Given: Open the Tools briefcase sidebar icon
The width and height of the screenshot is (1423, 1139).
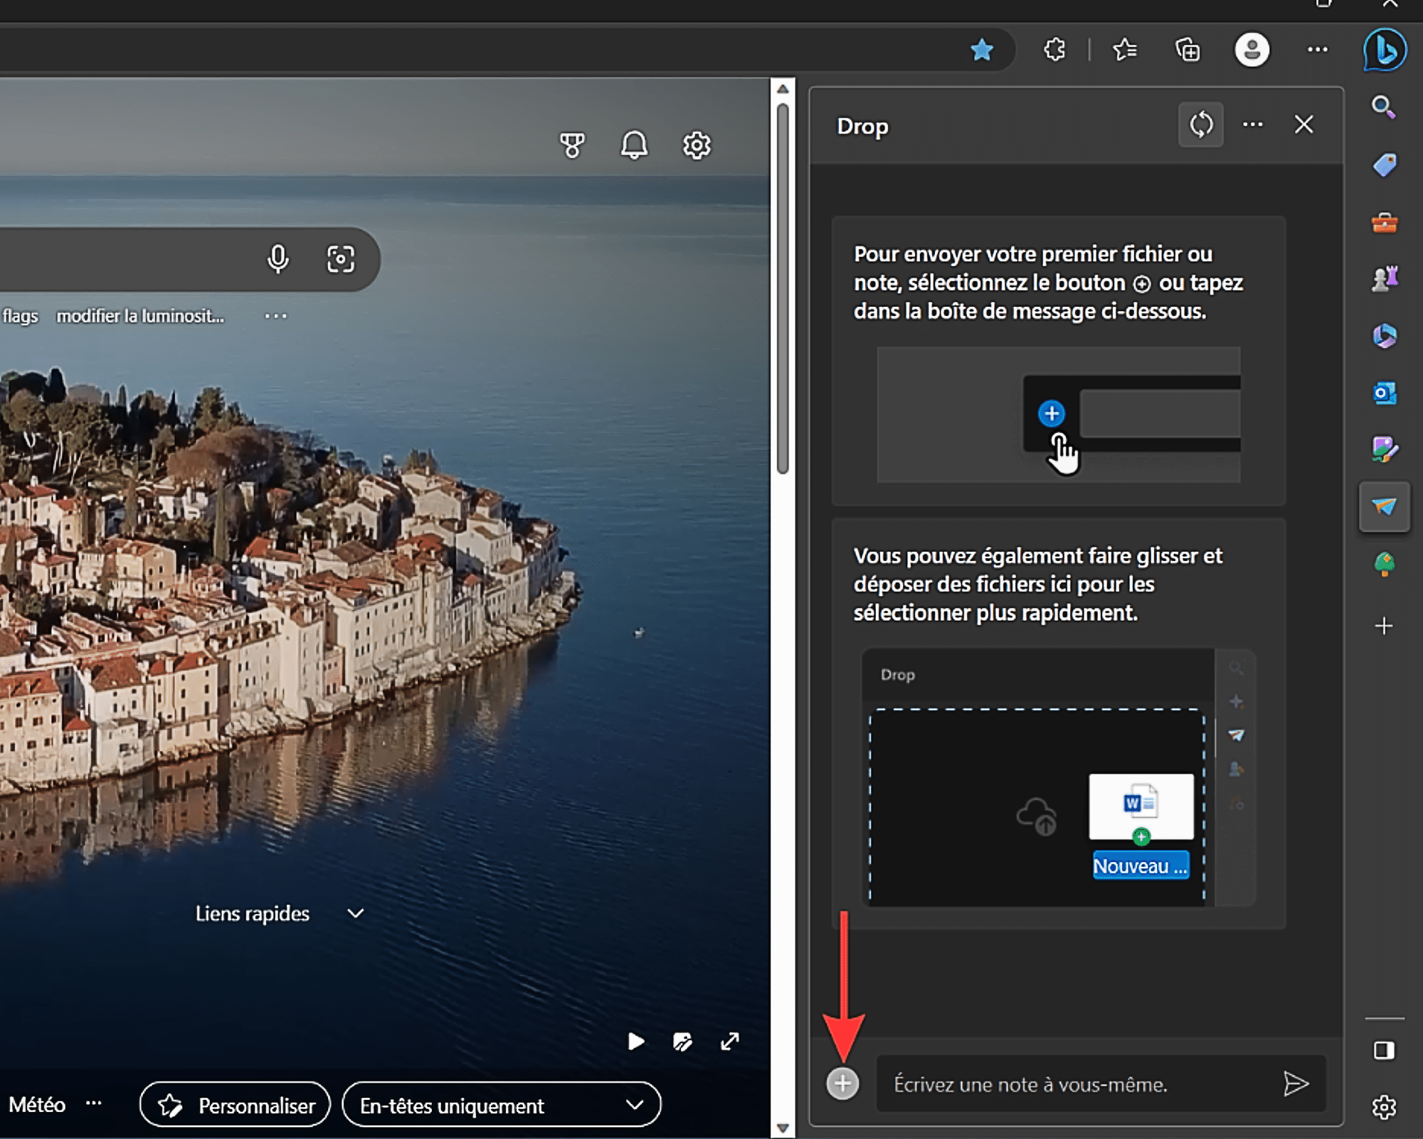Looking at the screenshot, I should pos(1384,223).
